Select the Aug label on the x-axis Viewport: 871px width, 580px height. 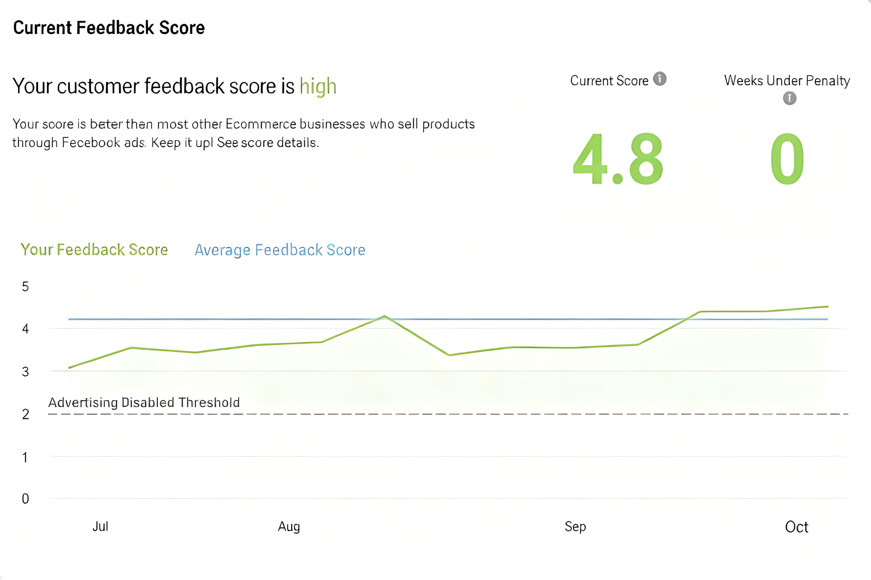pyautogui.click(x=289, y=526)
